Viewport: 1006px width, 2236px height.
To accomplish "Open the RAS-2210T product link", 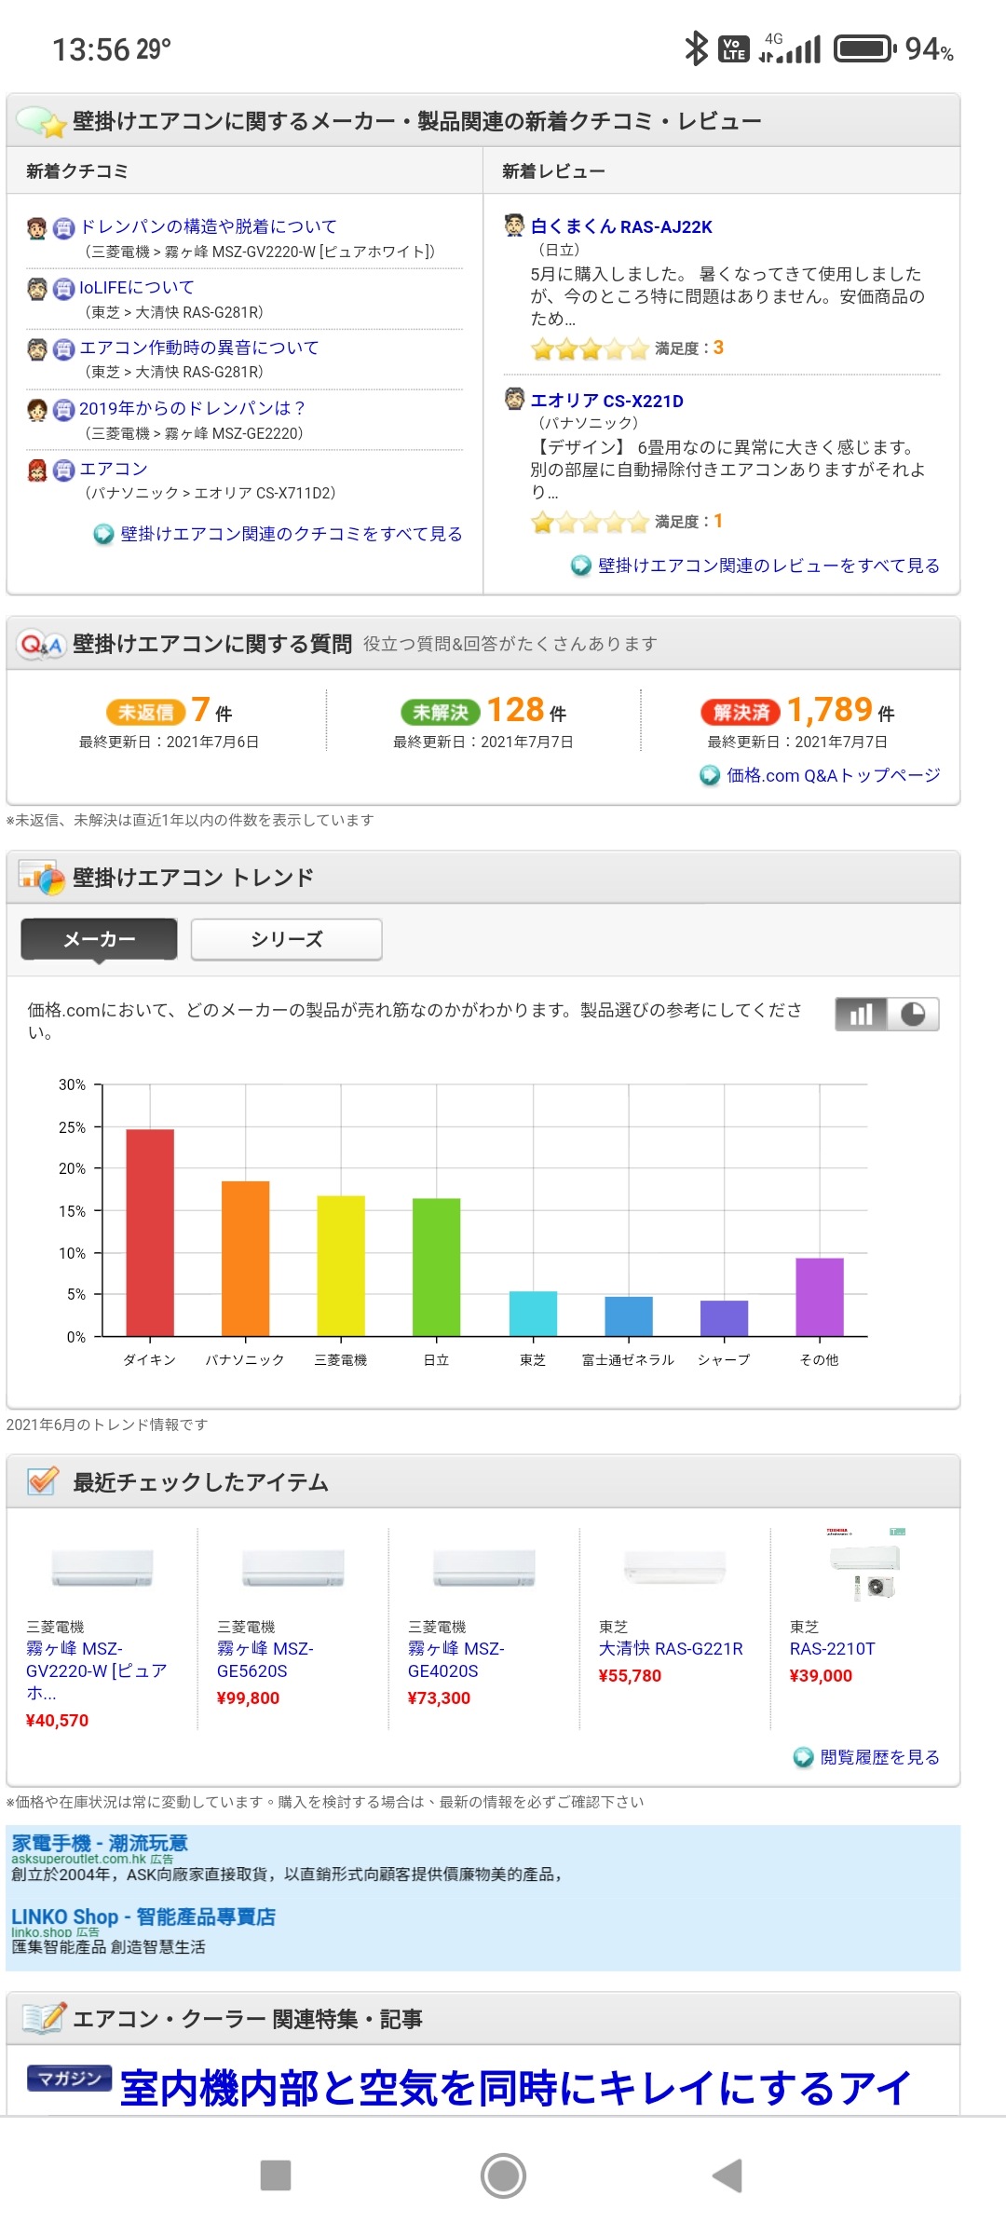I will coord(833,1648).
